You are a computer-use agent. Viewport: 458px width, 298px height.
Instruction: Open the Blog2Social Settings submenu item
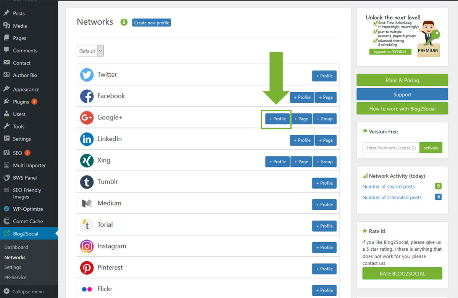13,267
